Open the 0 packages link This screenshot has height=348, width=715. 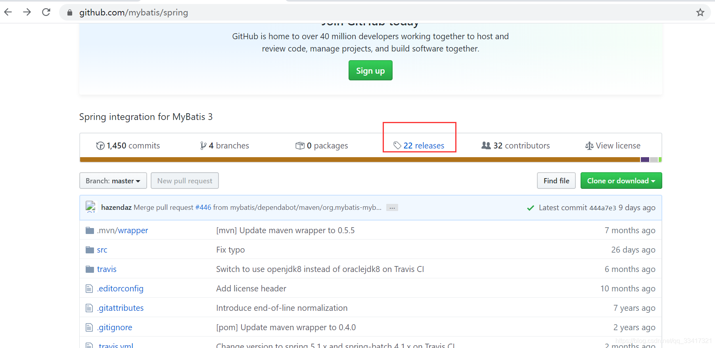(x=322, y=146)
